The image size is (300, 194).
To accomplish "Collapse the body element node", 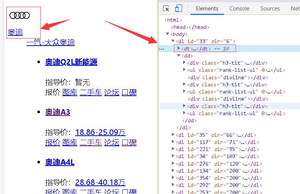I will pos(168,34).
